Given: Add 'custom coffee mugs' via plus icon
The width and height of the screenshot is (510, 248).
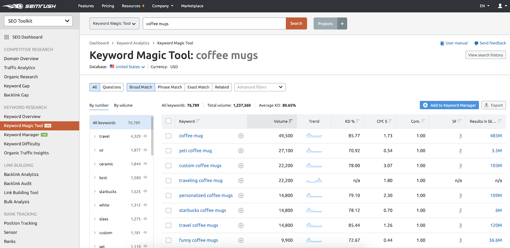Looking at the screenshot, I should [x=241, y=166].
